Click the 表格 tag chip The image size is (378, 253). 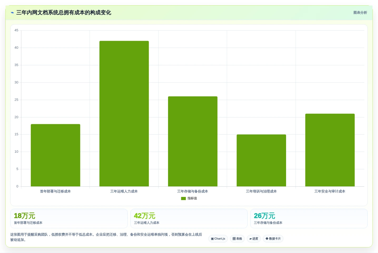(237, 239)
